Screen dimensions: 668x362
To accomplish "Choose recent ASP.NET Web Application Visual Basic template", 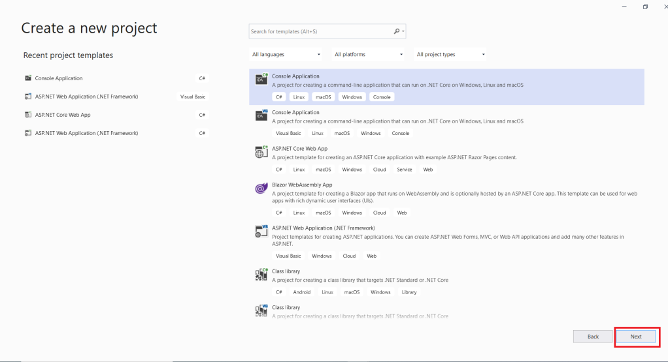I will coord(86,97).
